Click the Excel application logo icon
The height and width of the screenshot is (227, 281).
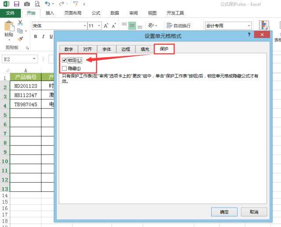[x=7, y=4]
